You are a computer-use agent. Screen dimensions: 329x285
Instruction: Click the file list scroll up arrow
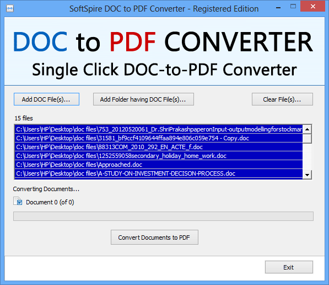(308, 129)
